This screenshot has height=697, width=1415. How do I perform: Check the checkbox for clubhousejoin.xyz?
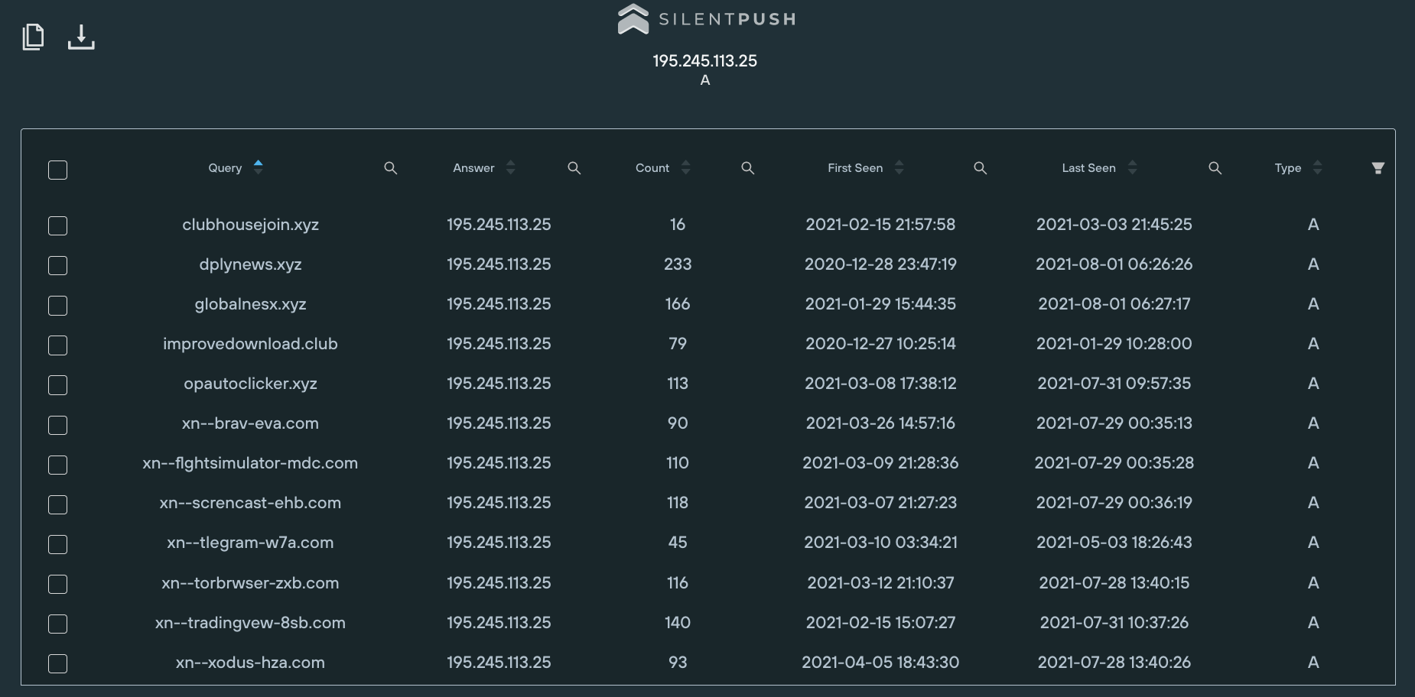pos(57,225)
